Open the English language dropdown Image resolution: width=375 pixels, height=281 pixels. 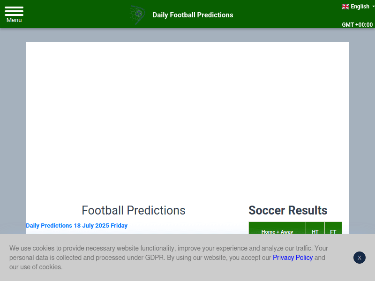point(360,6)
